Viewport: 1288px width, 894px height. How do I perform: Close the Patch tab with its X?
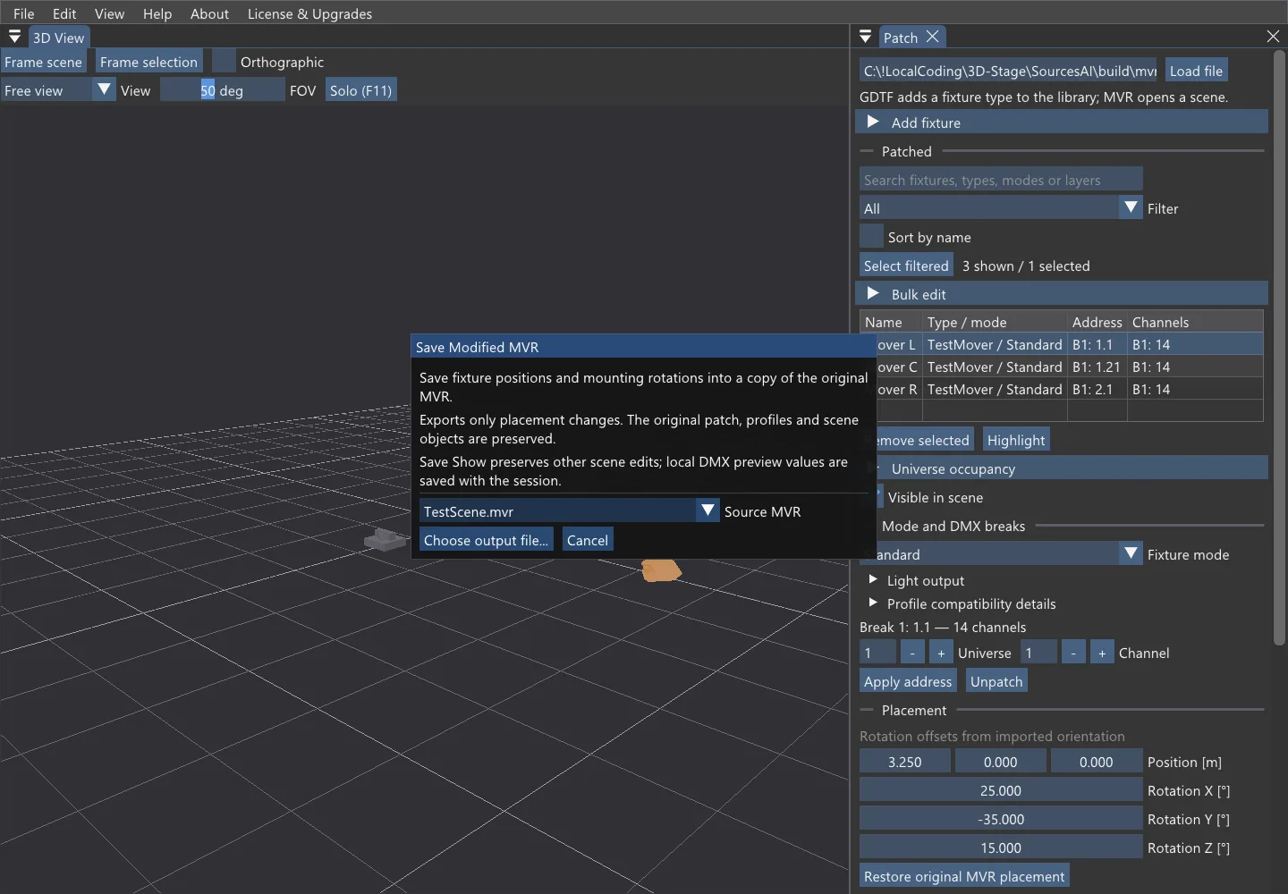pyautogui.click(x=933, y=37)
